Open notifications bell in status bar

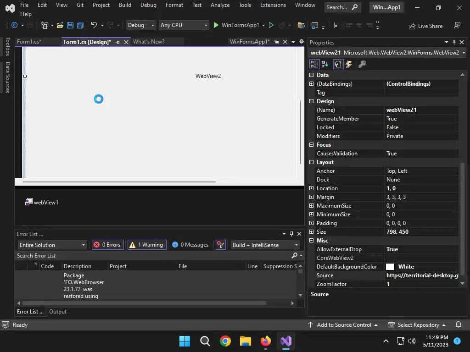click(459, 325)
